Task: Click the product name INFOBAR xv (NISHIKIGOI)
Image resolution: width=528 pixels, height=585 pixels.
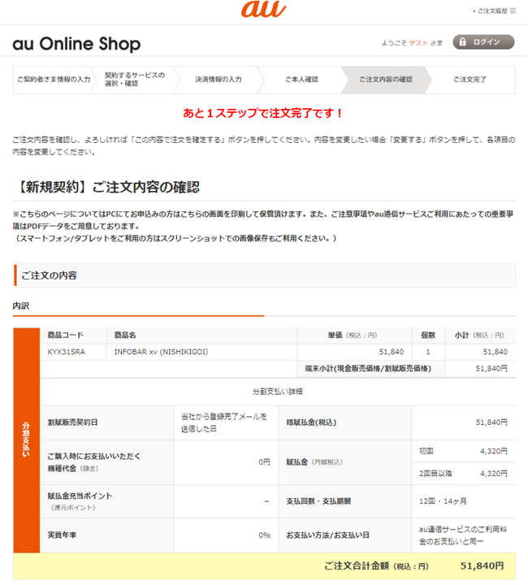Action: 161,352
